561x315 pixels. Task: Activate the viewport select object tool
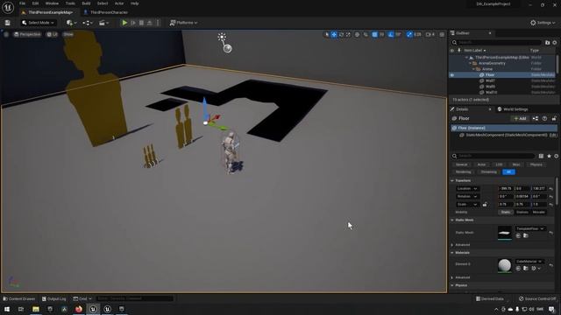tap(327, 35)
